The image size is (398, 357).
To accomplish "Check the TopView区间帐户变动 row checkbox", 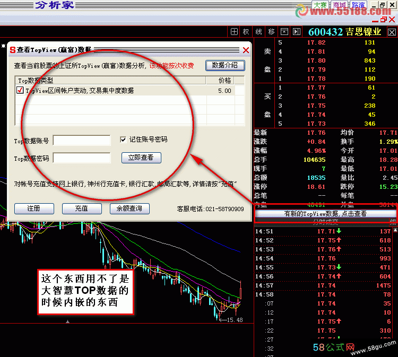I will (x=20, y=90).
